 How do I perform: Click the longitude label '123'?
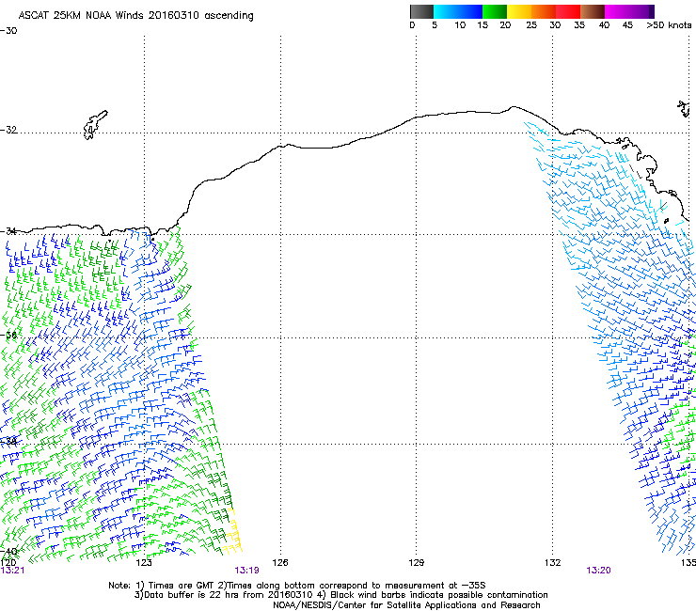(x=144, y=563)
